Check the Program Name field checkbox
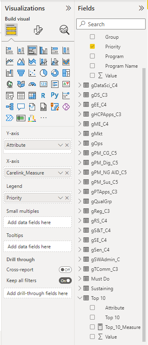The height and width of the screenshot is (345, 148). click(x=92, y=66)
